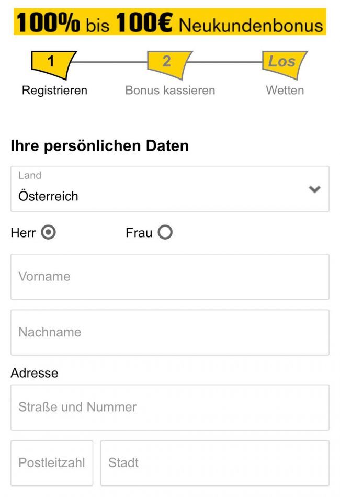Viewport: 340px width, 497px height.
Task: Click the step 2 flag icon
Action: point(168,62)
